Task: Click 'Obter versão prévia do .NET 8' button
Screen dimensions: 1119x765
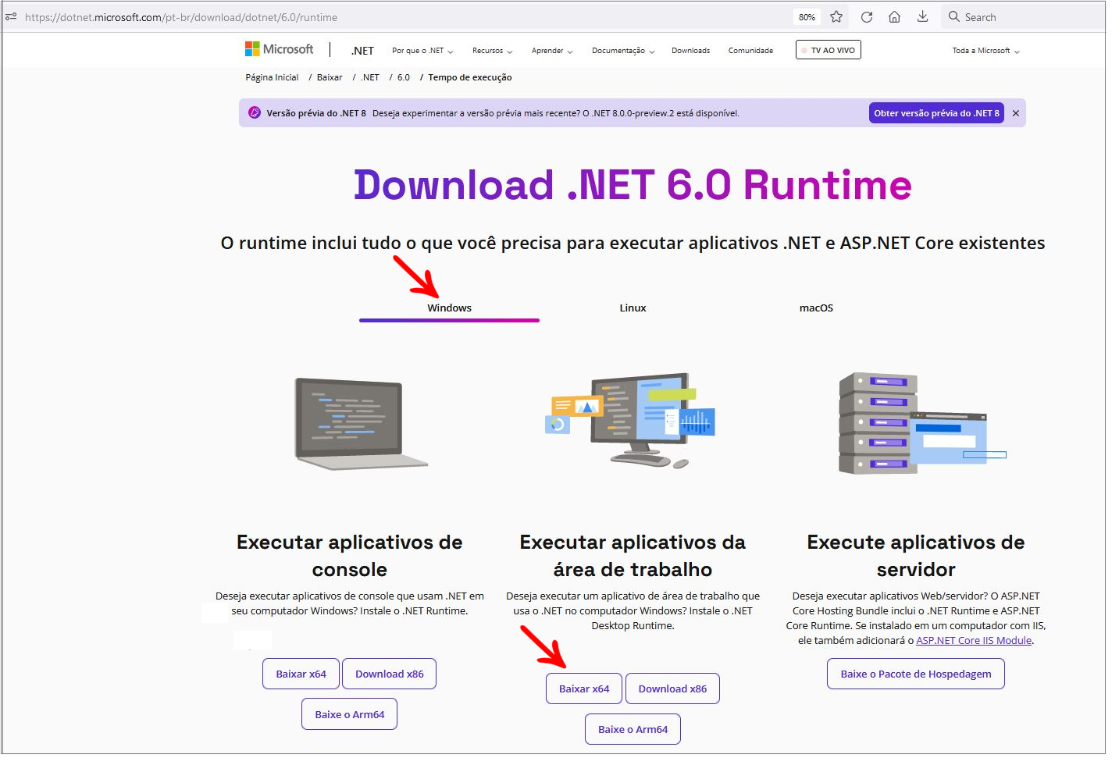Action: (x=936, y=113)
